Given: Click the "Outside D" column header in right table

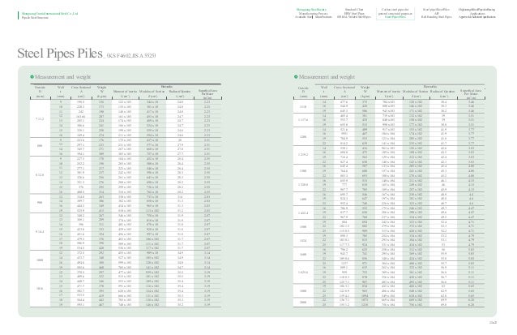Looking at the screenshot, I should [x=303, y=90].
